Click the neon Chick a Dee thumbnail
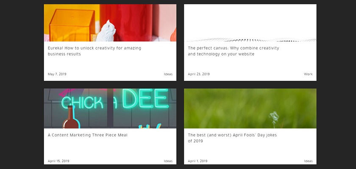Image resolution: width=356 pixels, height=169 pixels. (110, 108)
